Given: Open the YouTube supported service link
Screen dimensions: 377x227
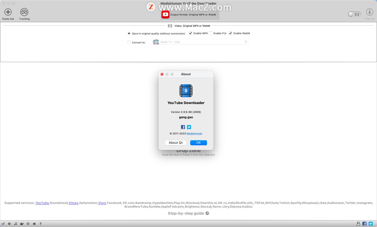Looking at the screenshot, I should [42, 203].
